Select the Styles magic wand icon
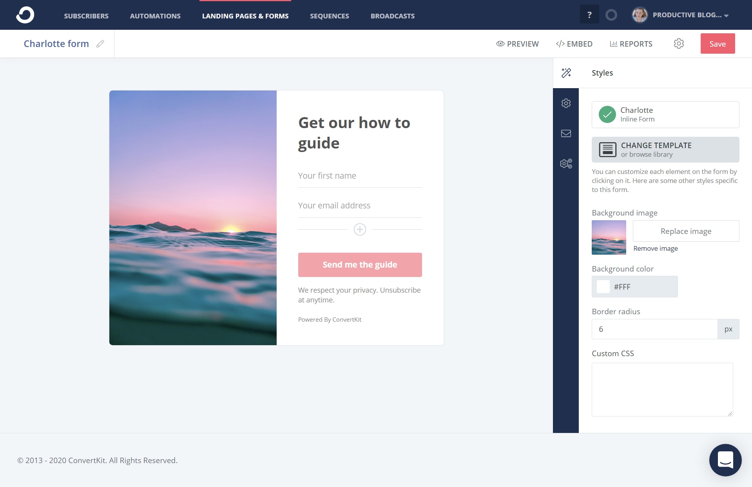The width and height of the screenshot is (752, 487). click(x=566, y=73)
